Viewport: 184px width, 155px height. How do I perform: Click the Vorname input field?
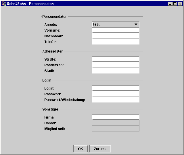click(x=116, y=30)
